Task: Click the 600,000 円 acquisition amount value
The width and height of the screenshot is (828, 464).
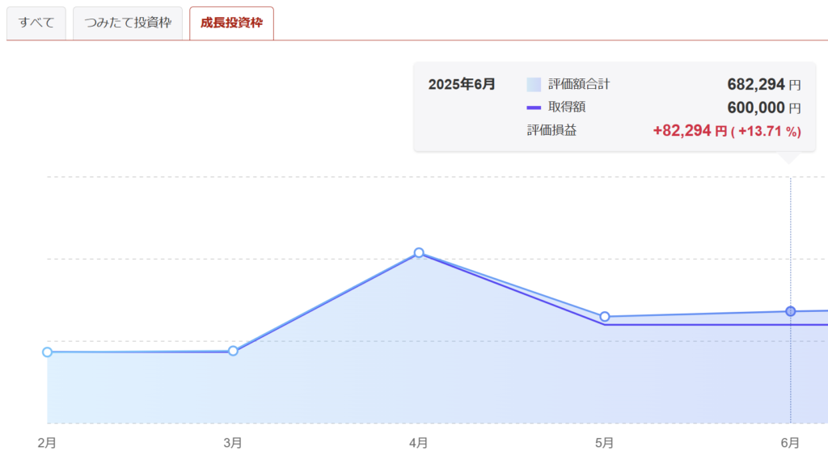Action: 764,108
